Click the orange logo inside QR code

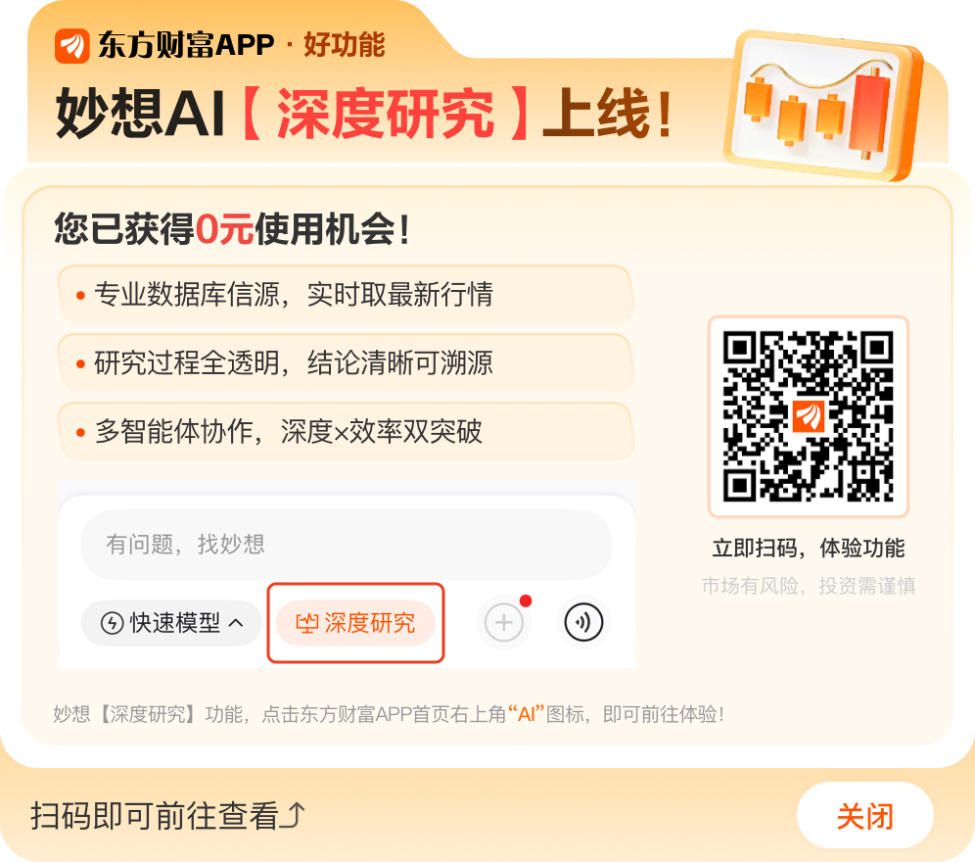(x=809, y=416)
